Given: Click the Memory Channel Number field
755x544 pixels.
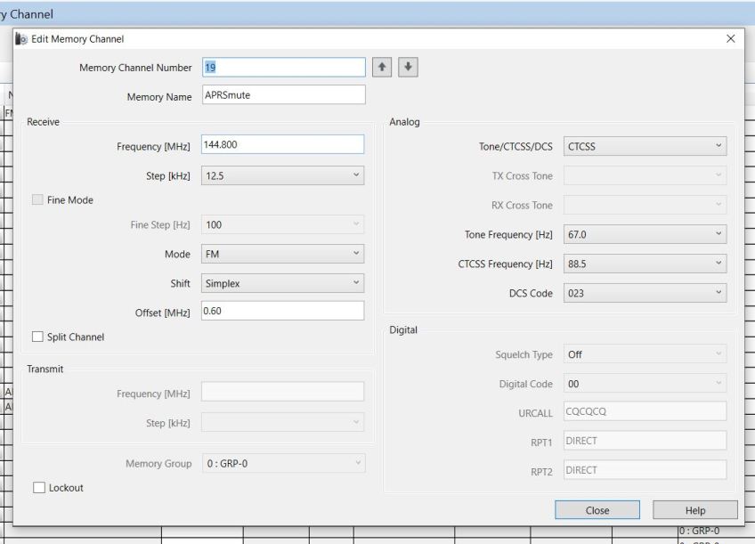Looking at the screenshot, I should click(x=283, y=68).
